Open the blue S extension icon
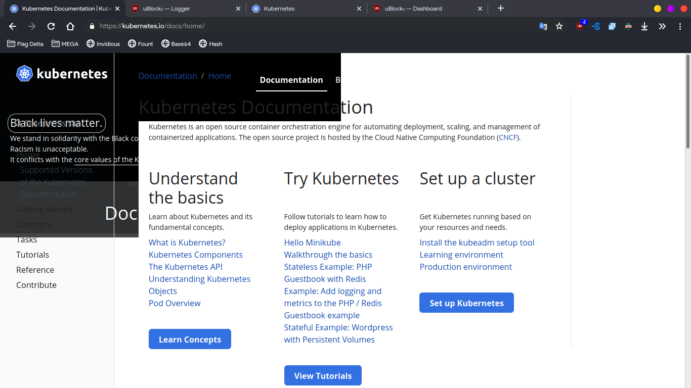The width and height of the screenshot is (691, 388). pyautogui.click(x=596, y=26)
